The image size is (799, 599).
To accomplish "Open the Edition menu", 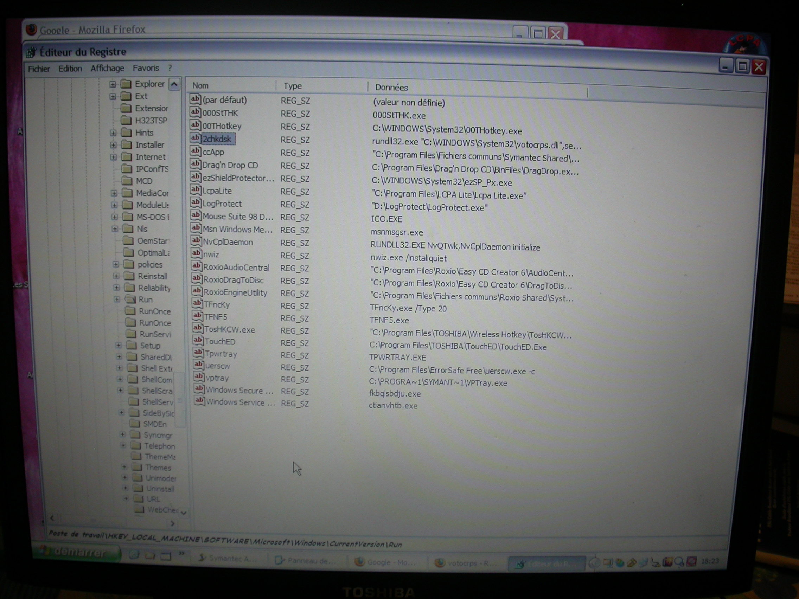I will 70,68.
